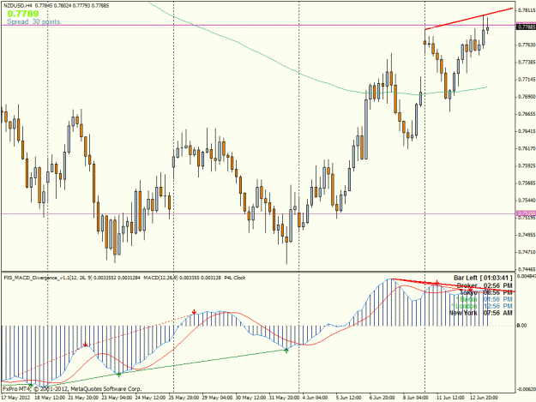Select the green rising trend line under the MACD troughs
The image size is (536, 402).
tap(167, 367)
